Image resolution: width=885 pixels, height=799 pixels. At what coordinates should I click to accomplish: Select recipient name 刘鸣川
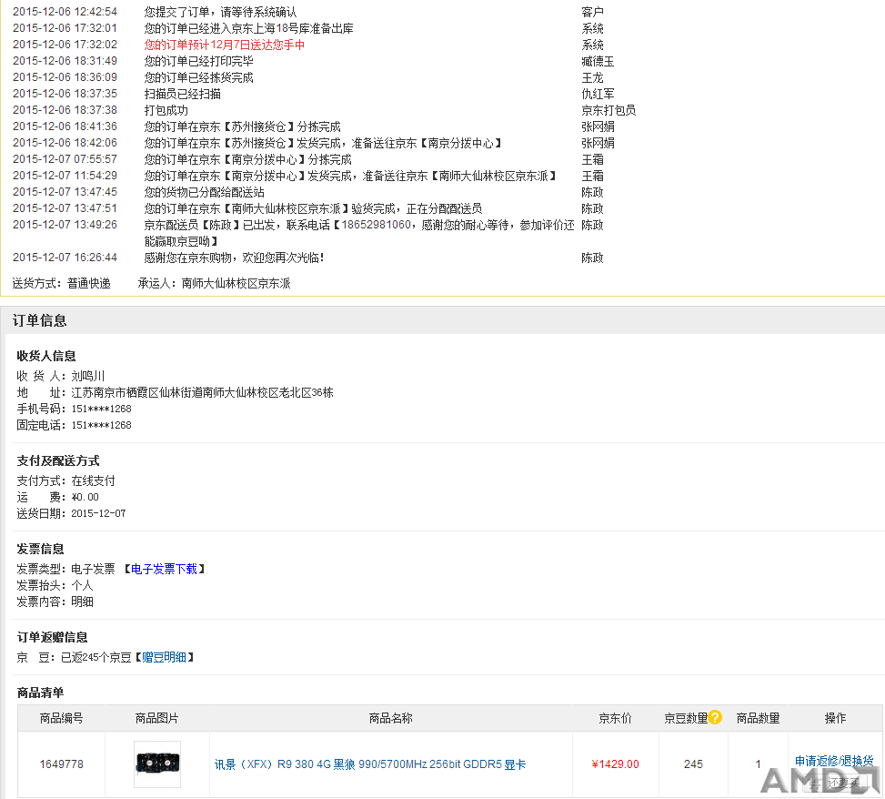[x=88, y=376]
